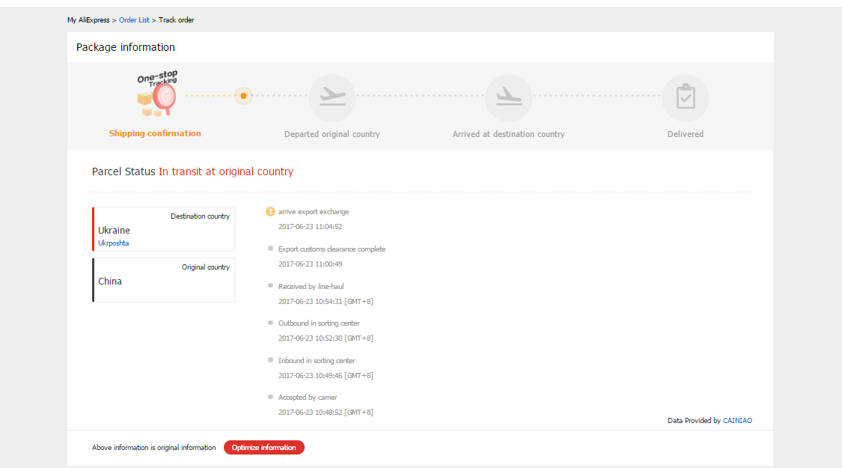Click the One-stop Tracking icon
This screenshot has height=468, width=842.
[157, 94]
